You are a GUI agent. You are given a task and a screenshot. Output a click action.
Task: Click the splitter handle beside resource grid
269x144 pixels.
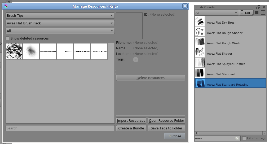(116, 72)
